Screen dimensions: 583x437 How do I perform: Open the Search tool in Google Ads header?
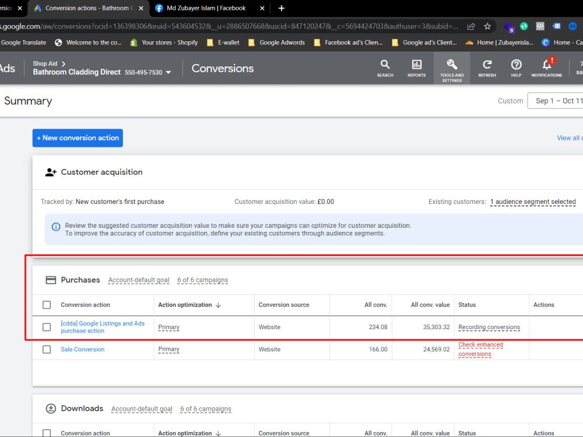[385, 68]
